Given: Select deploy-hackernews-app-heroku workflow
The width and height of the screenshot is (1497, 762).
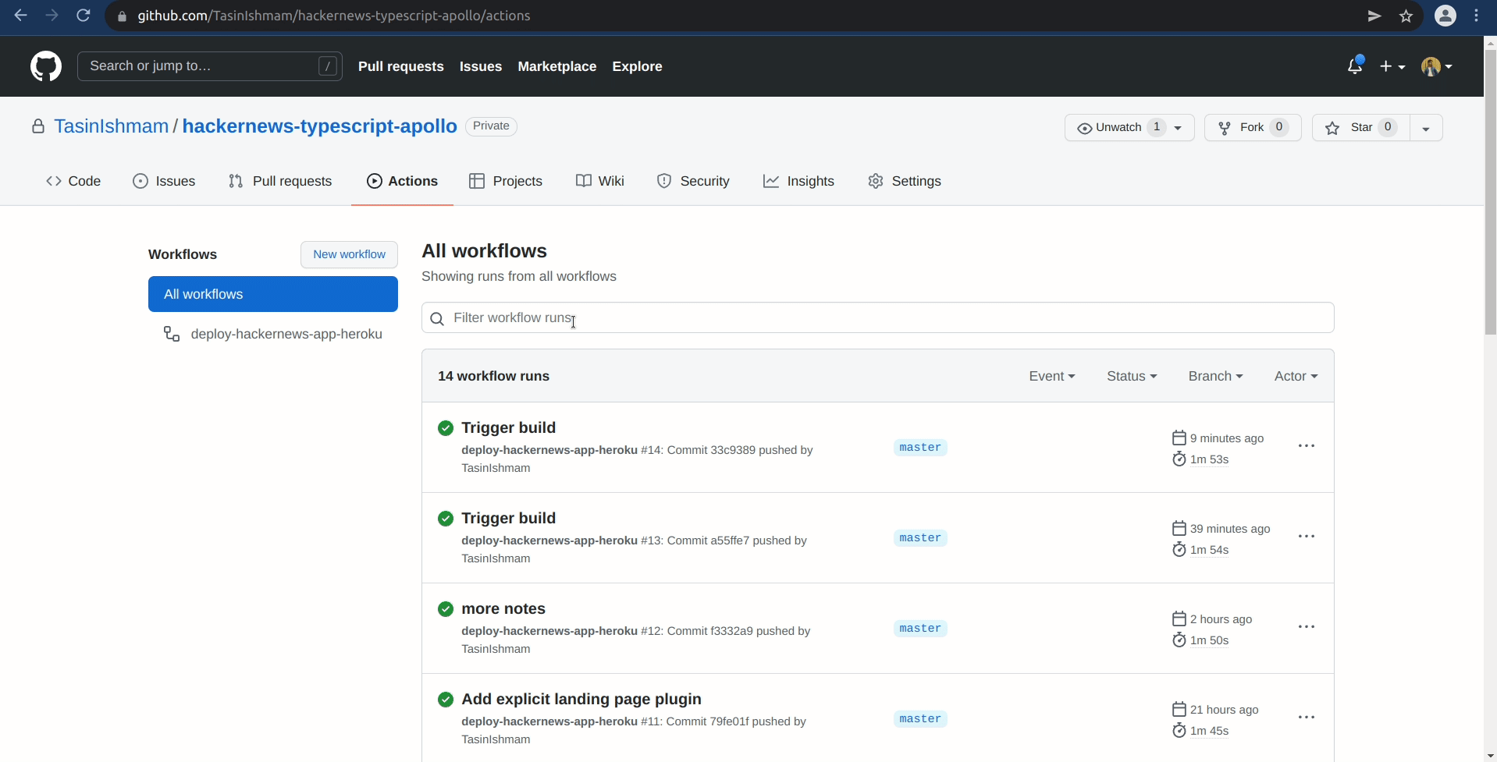Looking at the screenshot, I should coord(273,334).
